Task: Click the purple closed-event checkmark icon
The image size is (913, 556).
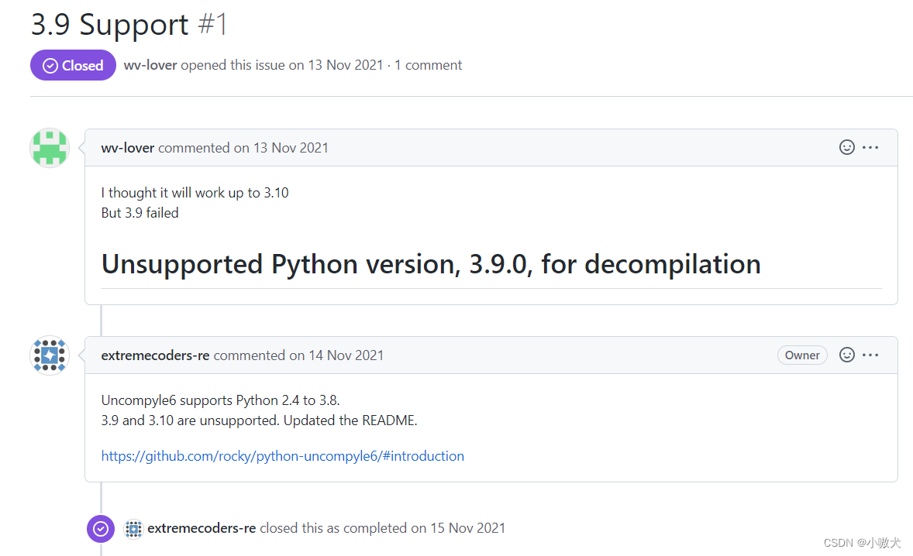Action: [101, 529]
